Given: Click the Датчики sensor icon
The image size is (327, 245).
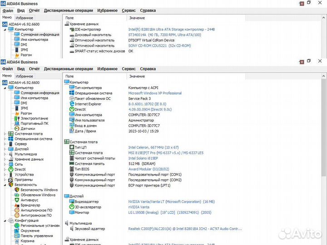Looking at the screenshot, I should tap(17, 128).
